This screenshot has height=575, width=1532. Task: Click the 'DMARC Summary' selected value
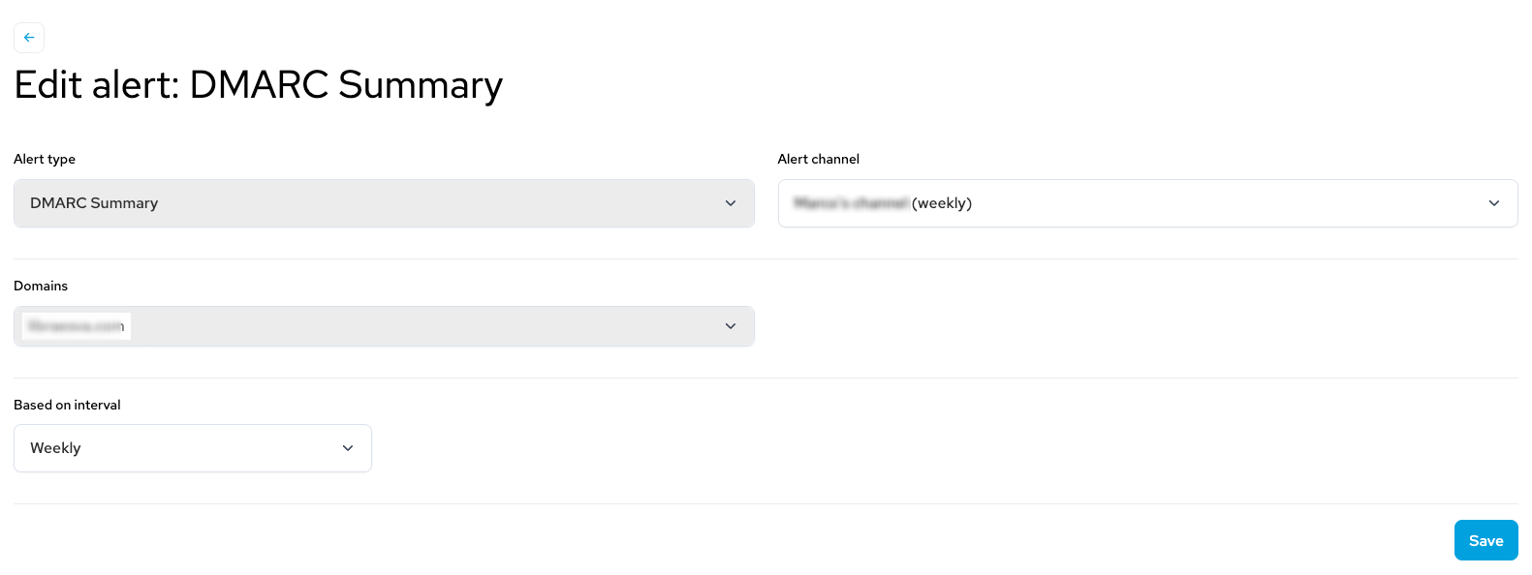click(94, 203)
